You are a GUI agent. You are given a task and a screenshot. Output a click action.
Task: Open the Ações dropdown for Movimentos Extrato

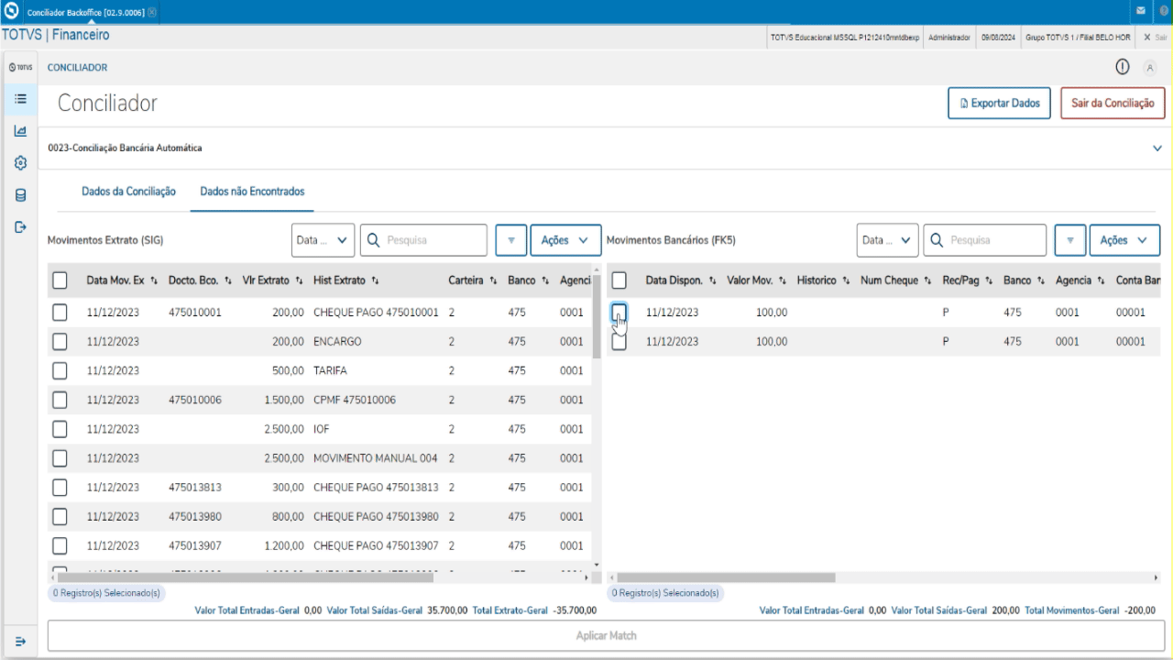[565, 240]
